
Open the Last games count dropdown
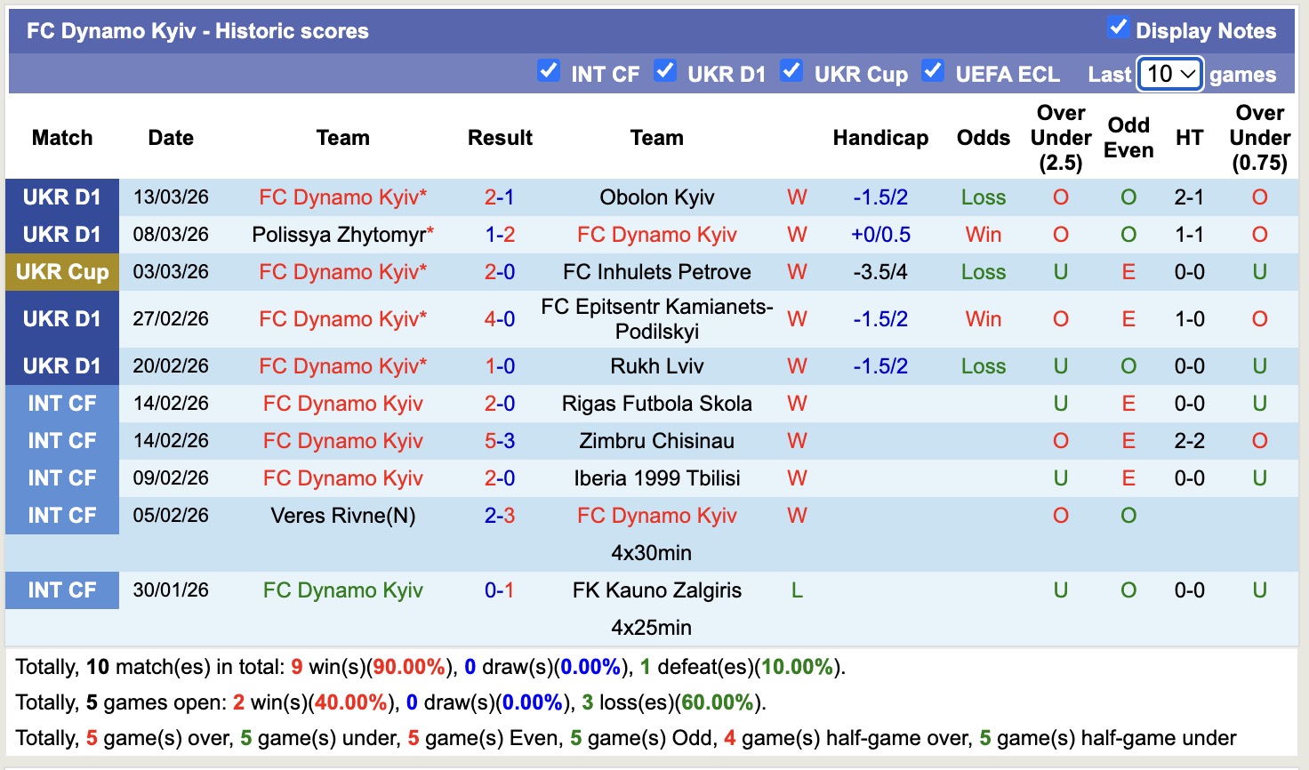click(1169, 74)
